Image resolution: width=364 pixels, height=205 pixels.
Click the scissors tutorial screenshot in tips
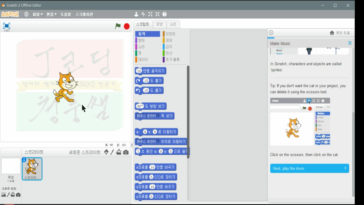300,122
